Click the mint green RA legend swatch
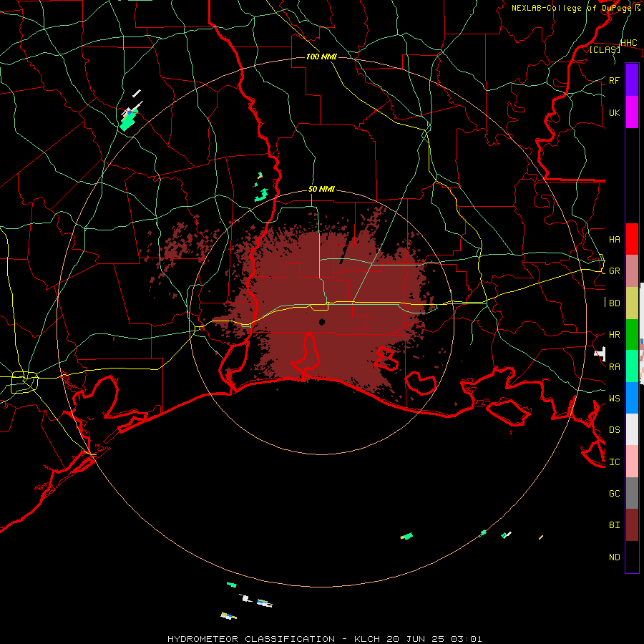Image resolution: width=644 pixels, height=644 pixels. click(x=632, y=366)
